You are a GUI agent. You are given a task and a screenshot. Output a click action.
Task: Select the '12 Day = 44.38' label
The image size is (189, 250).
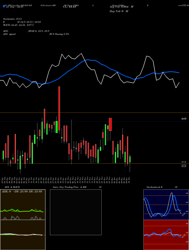14,6
